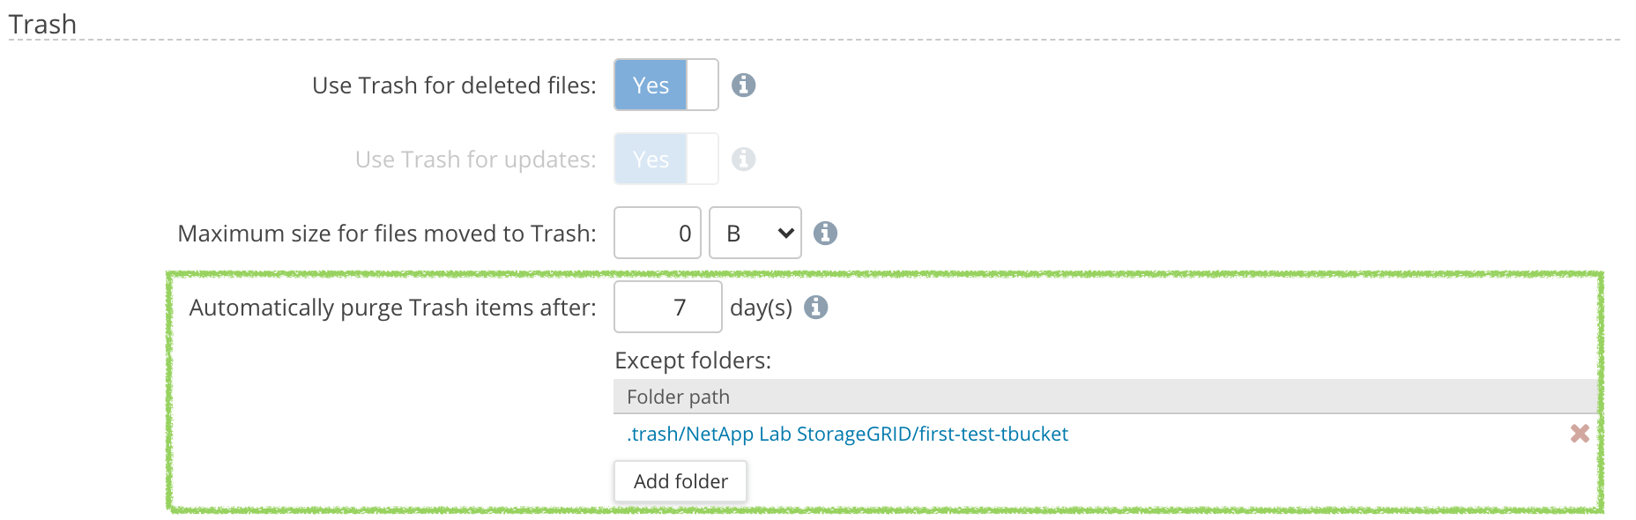The width and height of the screenshot is (1636, 520).
Task: Click the Add folder button
Action: pos(680,482)
